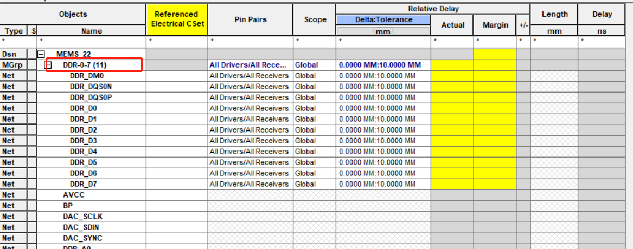Image resolution: width=633 pixels, height=249 pixels.
Task: Select the AVCC net
Action: [74, 195]
